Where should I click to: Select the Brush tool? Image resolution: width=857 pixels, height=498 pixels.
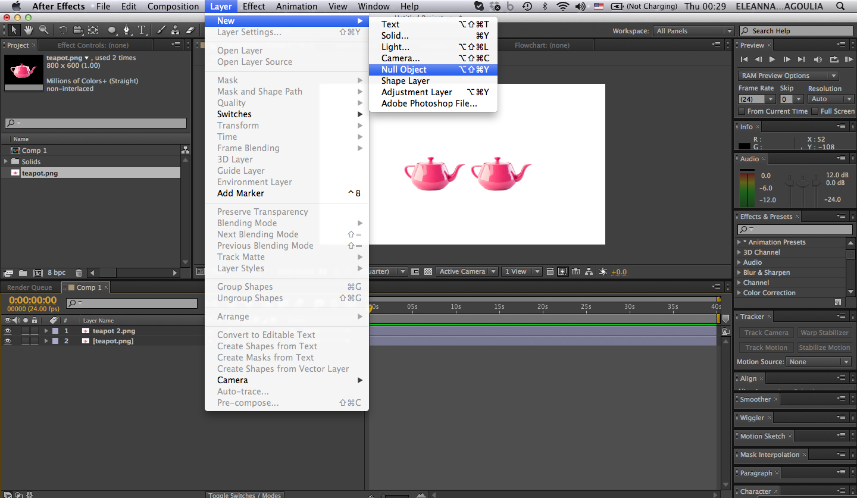pos(161,30)
